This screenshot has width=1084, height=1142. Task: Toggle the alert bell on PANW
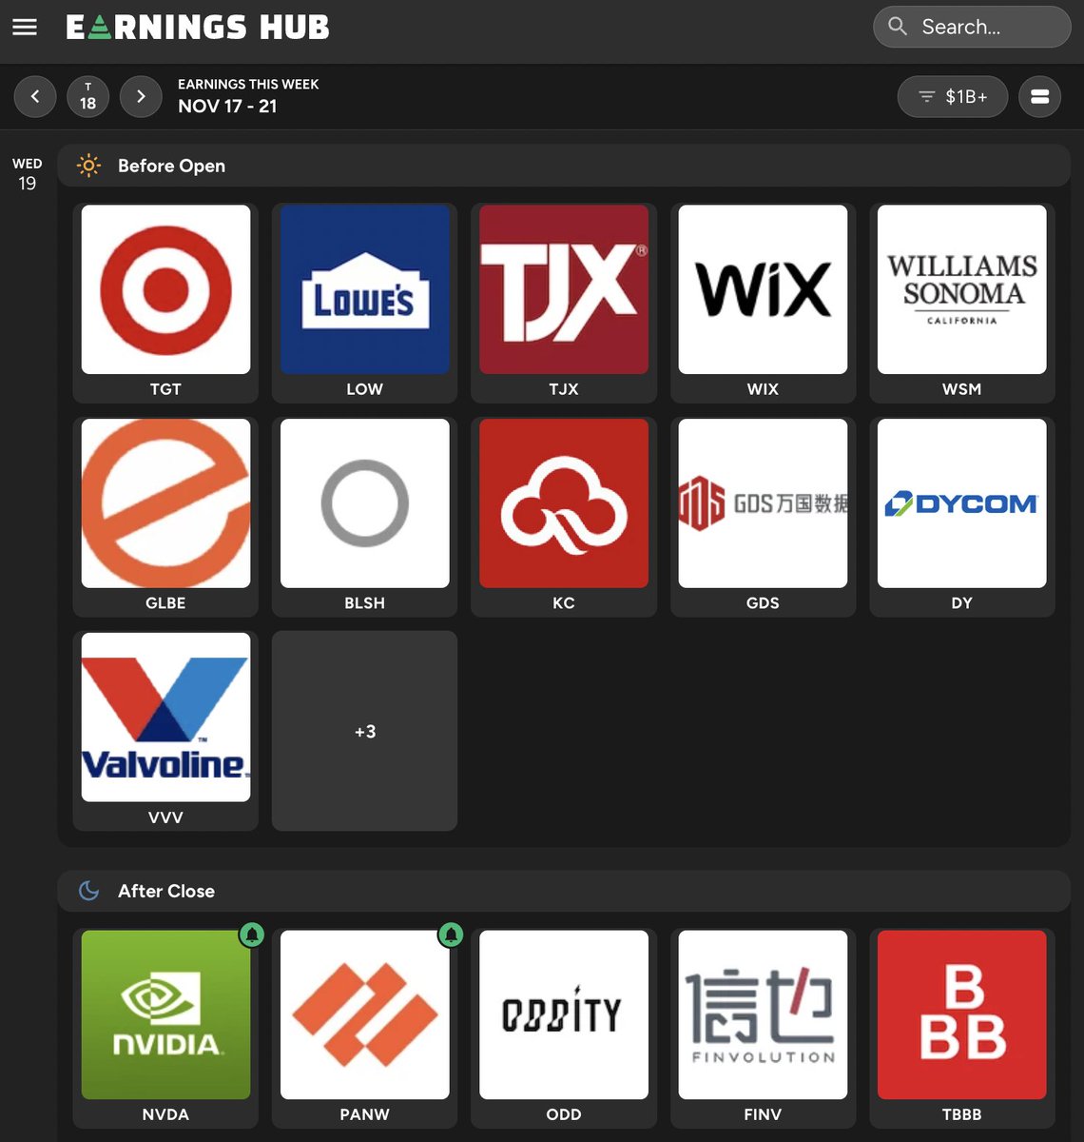(451, 935)
